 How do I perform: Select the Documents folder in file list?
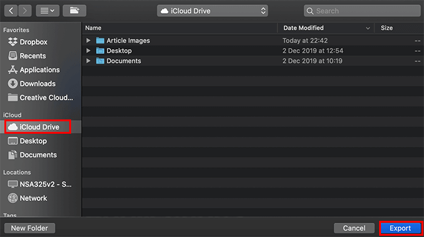click(x=253, y=61)
